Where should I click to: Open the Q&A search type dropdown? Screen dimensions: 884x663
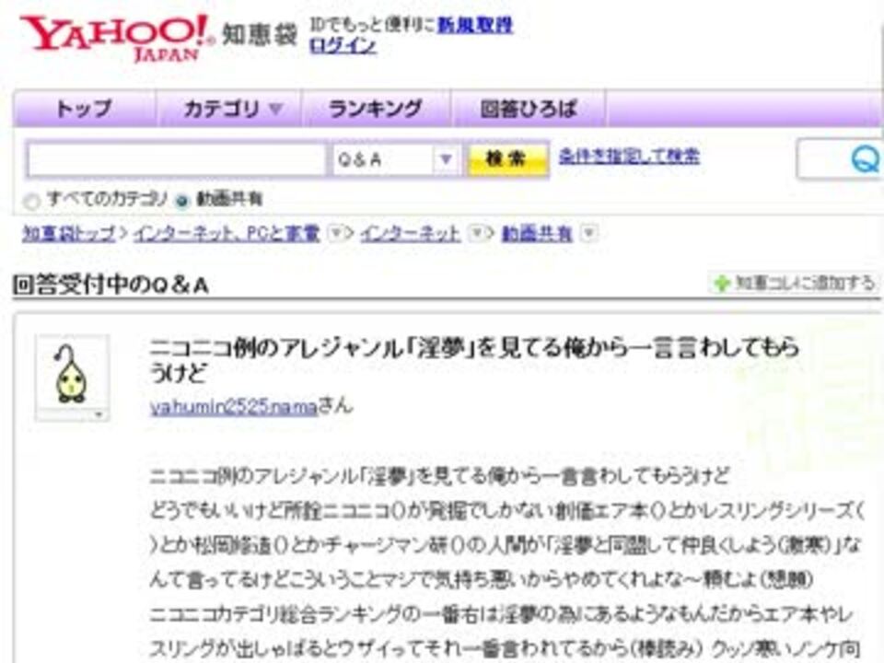click(396, 160)
